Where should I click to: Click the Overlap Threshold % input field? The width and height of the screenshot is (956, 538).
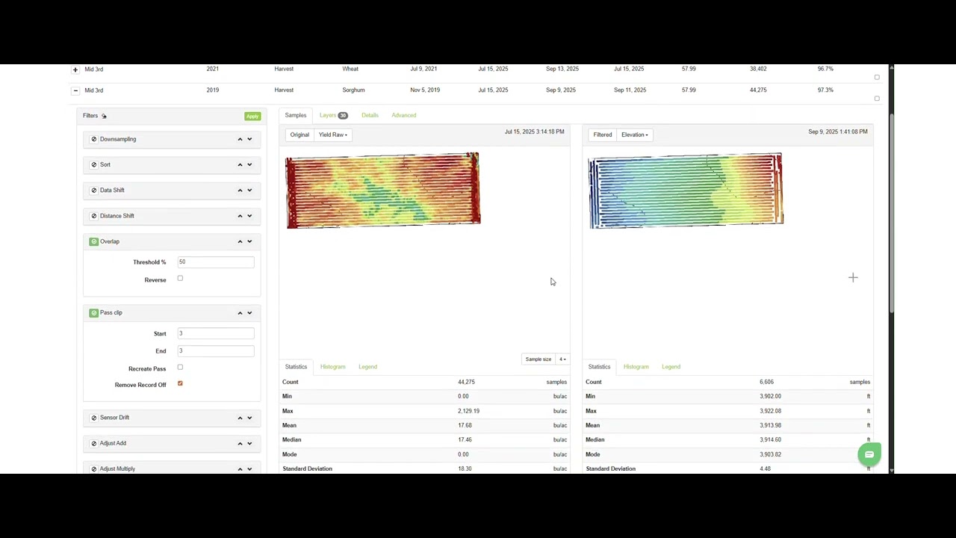216,262
